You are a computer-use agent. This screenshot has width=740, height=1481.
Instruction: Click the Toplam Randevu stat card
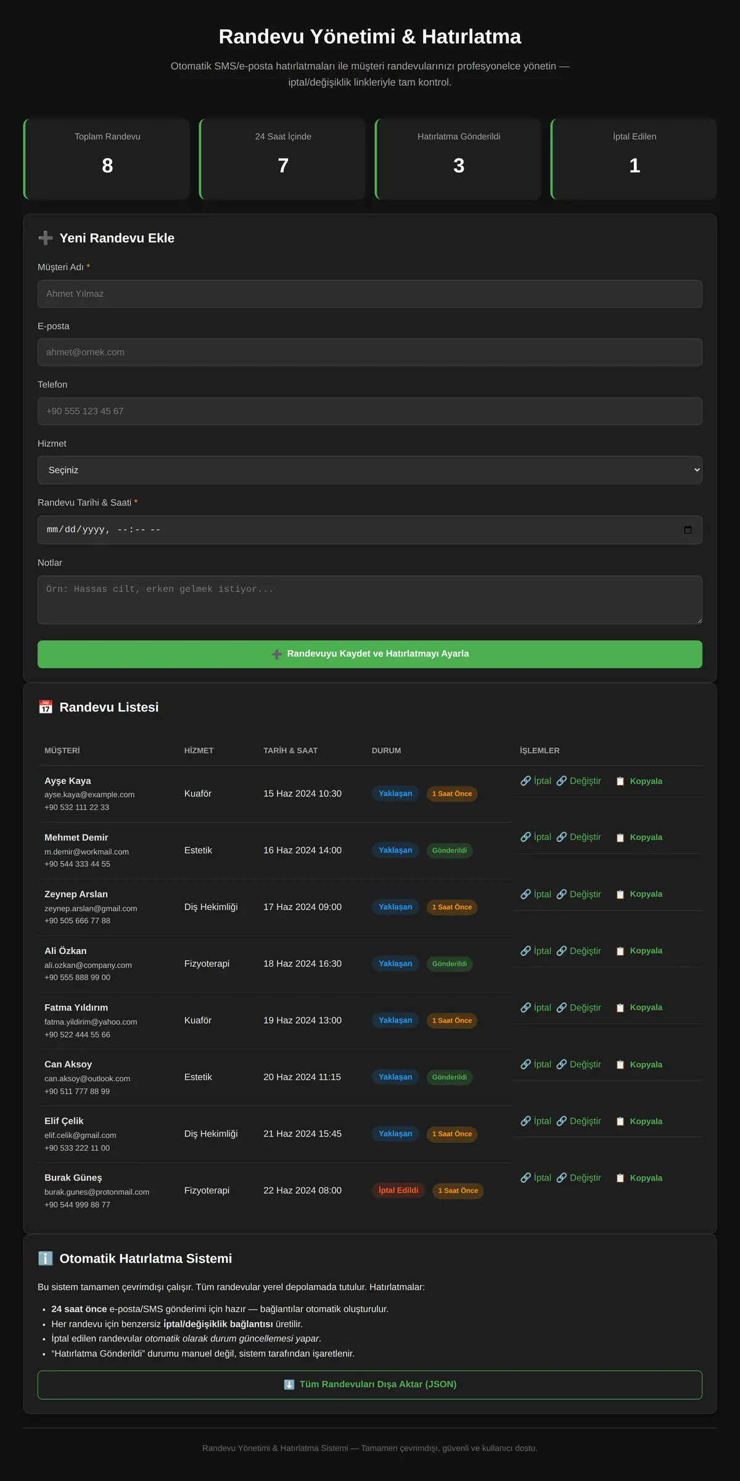(x=107, y=159)
